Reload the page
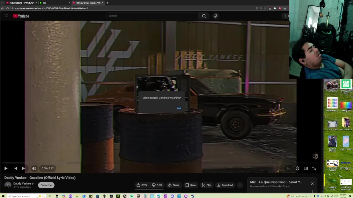The image size is (353, 198). pos(7,8)
